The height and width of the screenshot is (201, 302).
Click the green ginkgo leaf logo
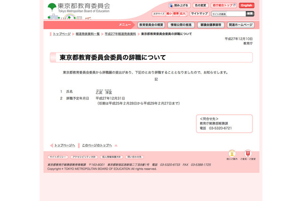[52, 7]
